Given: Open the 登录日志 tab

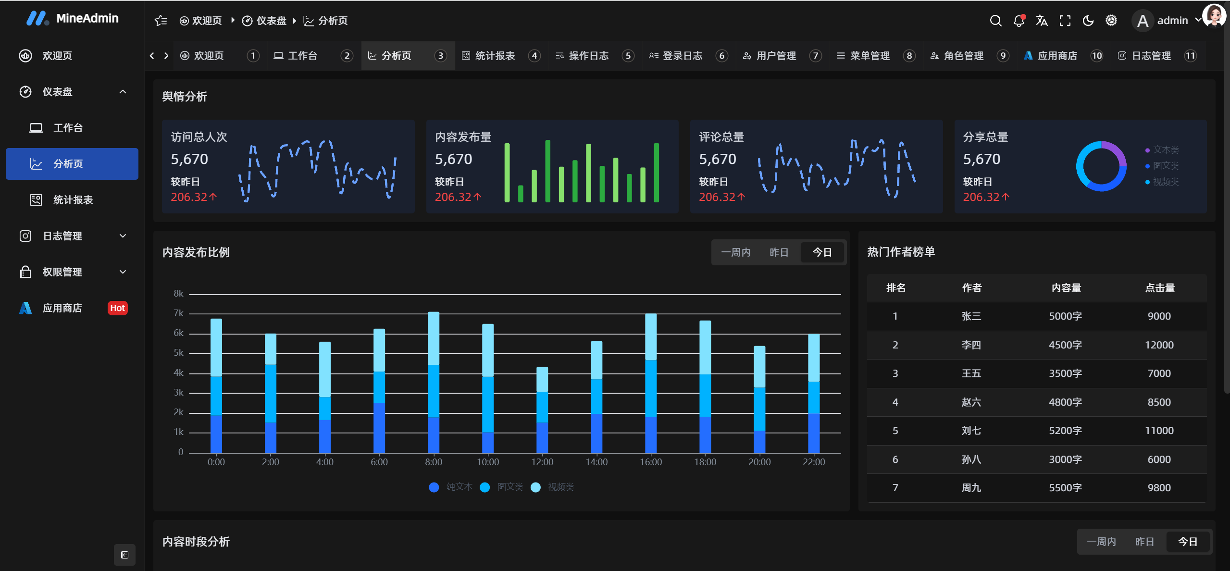Looking at the screenshot, I should click(682, 55).
